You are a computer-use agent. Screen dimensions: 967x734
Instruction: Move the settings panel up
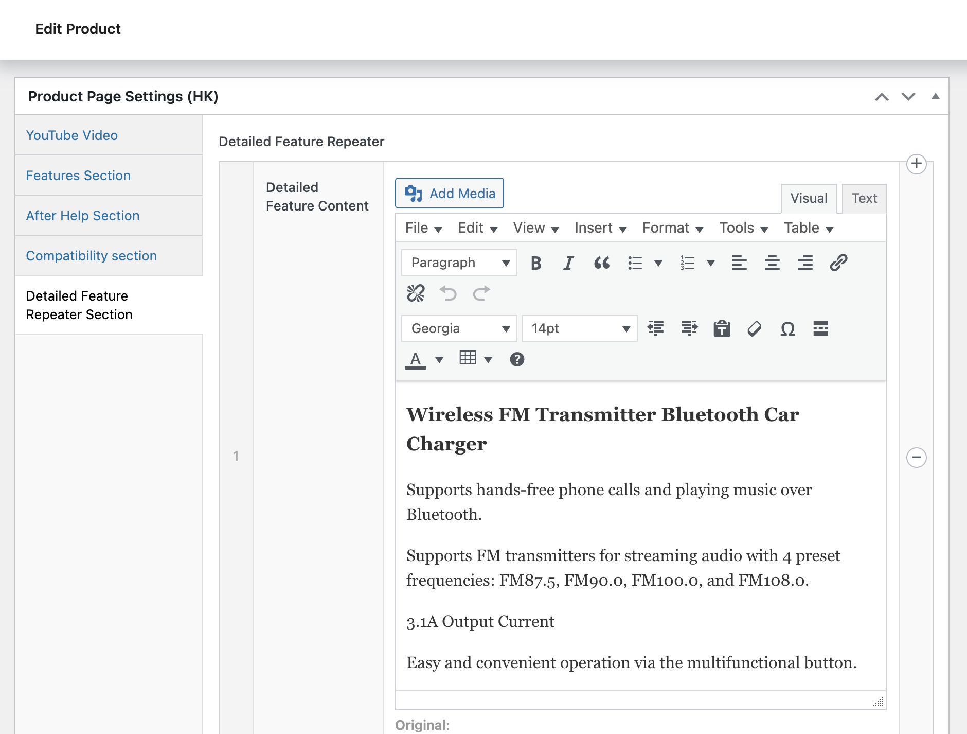click(882, 97)
